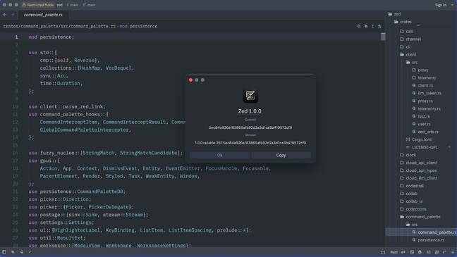
Task: Click the buffer search magnifier icon in editor toolbar
Action: point(359,26)
